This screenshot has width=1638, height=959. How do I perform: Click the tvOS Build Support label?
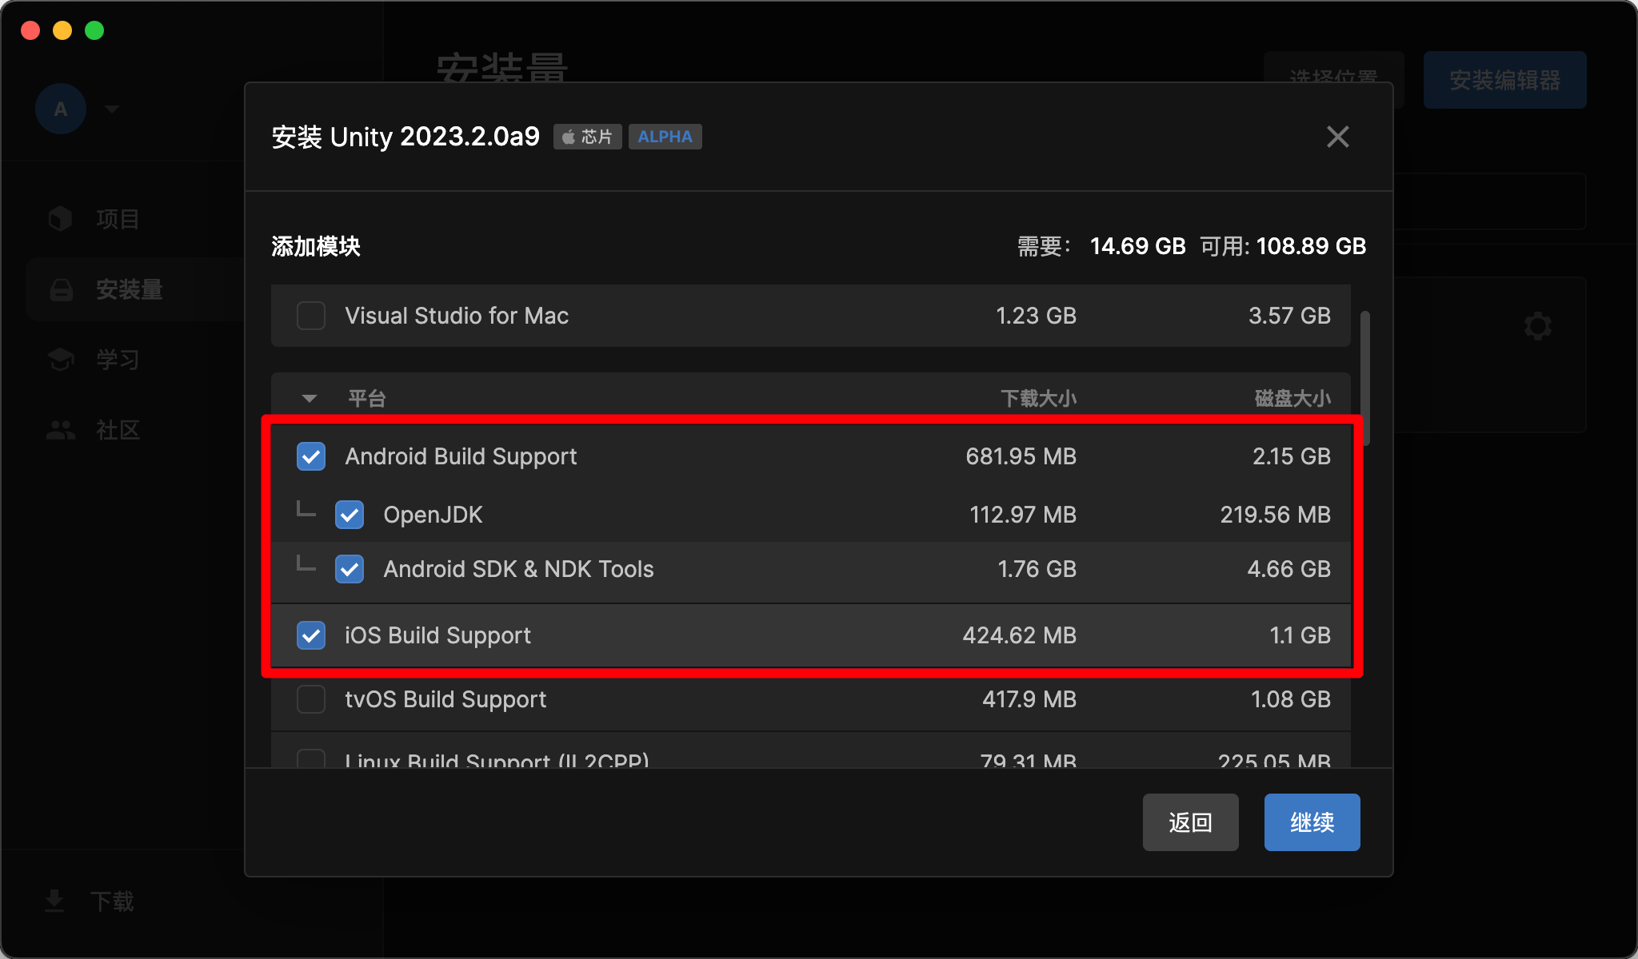point(445,699)
